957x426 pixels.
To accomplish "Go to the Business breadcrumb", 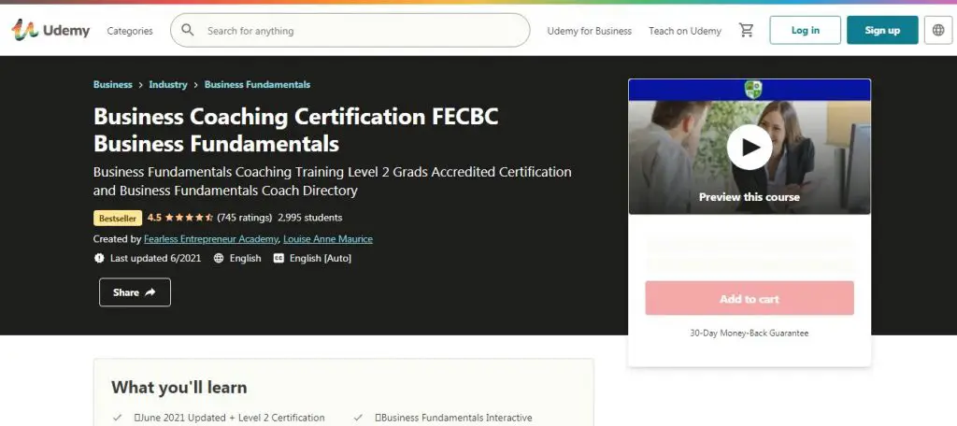I will [113, 84].
